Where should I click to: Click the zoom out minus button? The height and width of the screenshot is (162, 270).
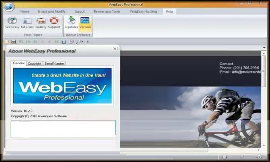click(224, 157)
